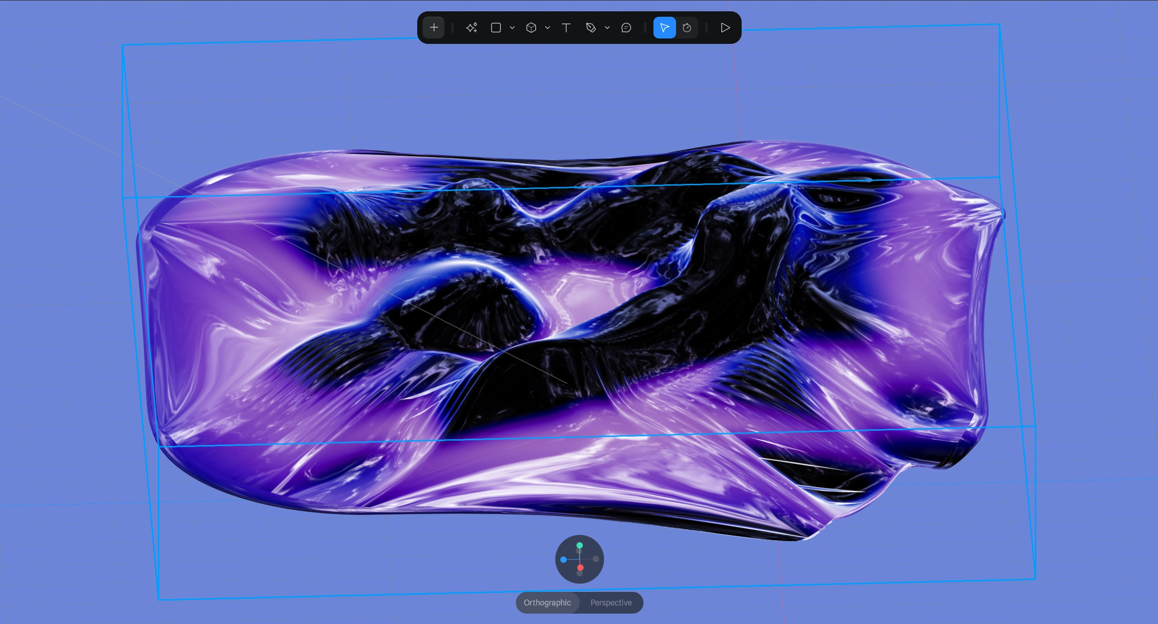1158x624 pixels.
Task: Click the Add object plus icon
Action: tap(433, 28)
